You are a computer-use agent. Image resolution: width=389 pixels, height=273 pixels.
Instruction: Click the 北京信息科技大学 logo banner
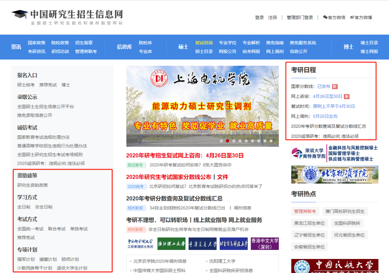point(234,243)
